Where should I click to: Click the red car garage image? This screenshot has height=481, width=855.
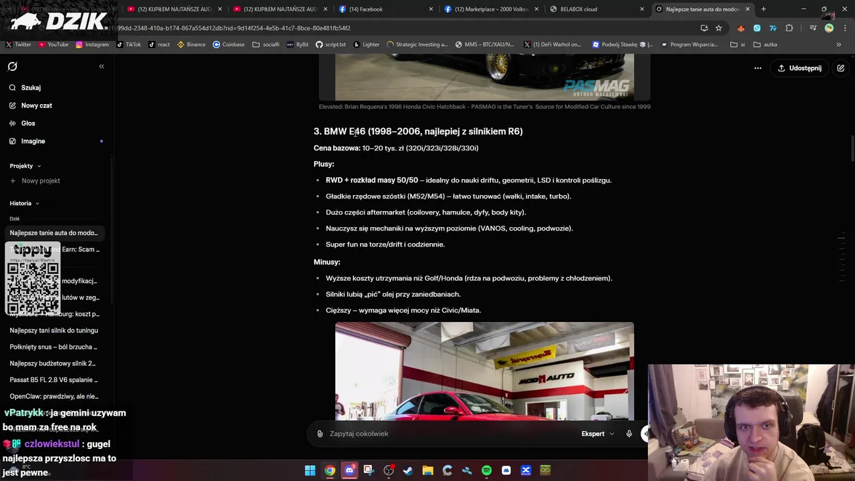[x=484, y=371]
